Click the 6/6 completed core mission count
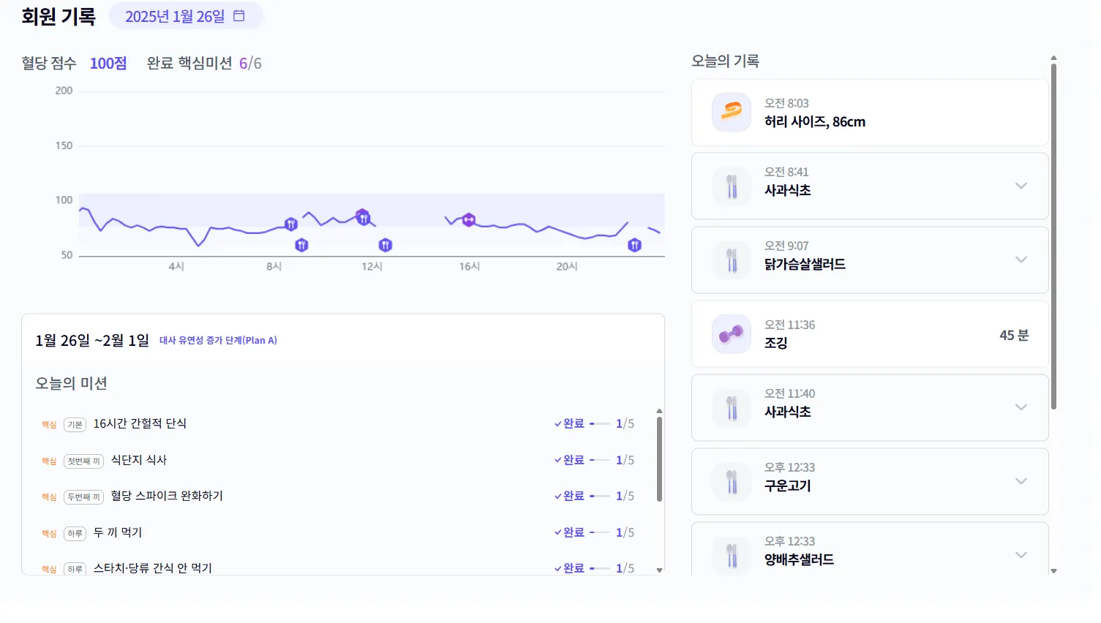1101x623 pixels. tap(250, 64)
